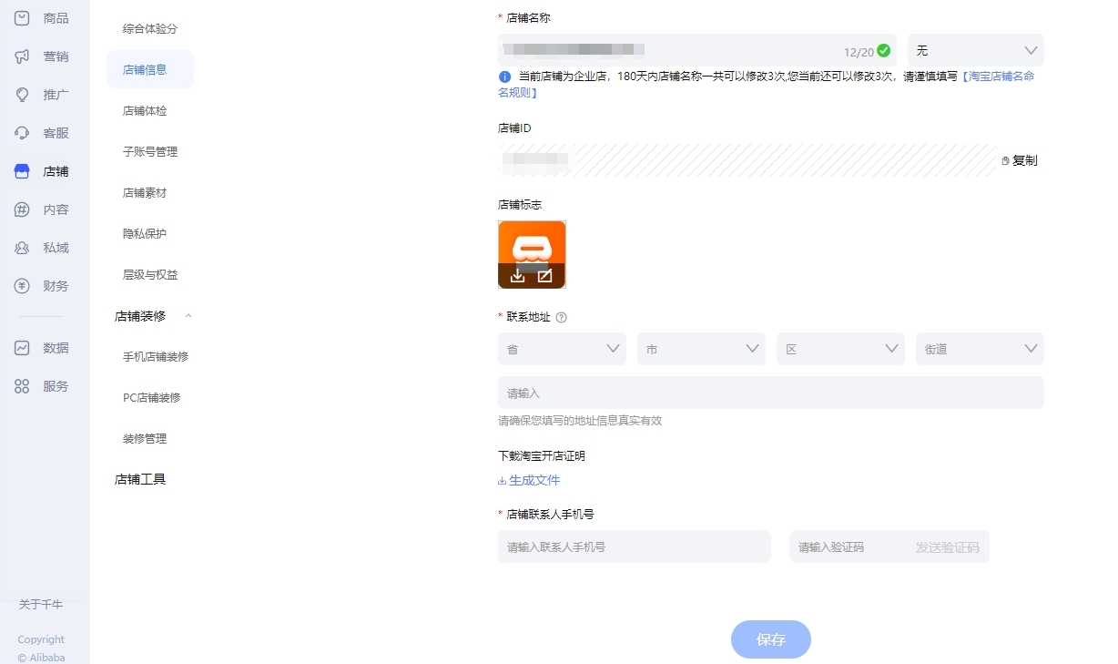Open the 省 province dropdown
Screen dimensions: 1118x664
pyautogui.click(x=562, y=349)
